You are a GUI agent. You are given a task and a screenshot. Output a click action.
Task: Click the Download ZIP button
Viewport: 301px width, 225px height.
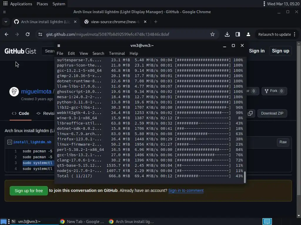[x=272, y=113]
